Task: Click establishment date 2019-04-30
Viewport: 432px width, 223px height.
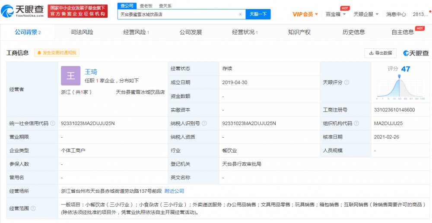Action: tap(234, 82)
